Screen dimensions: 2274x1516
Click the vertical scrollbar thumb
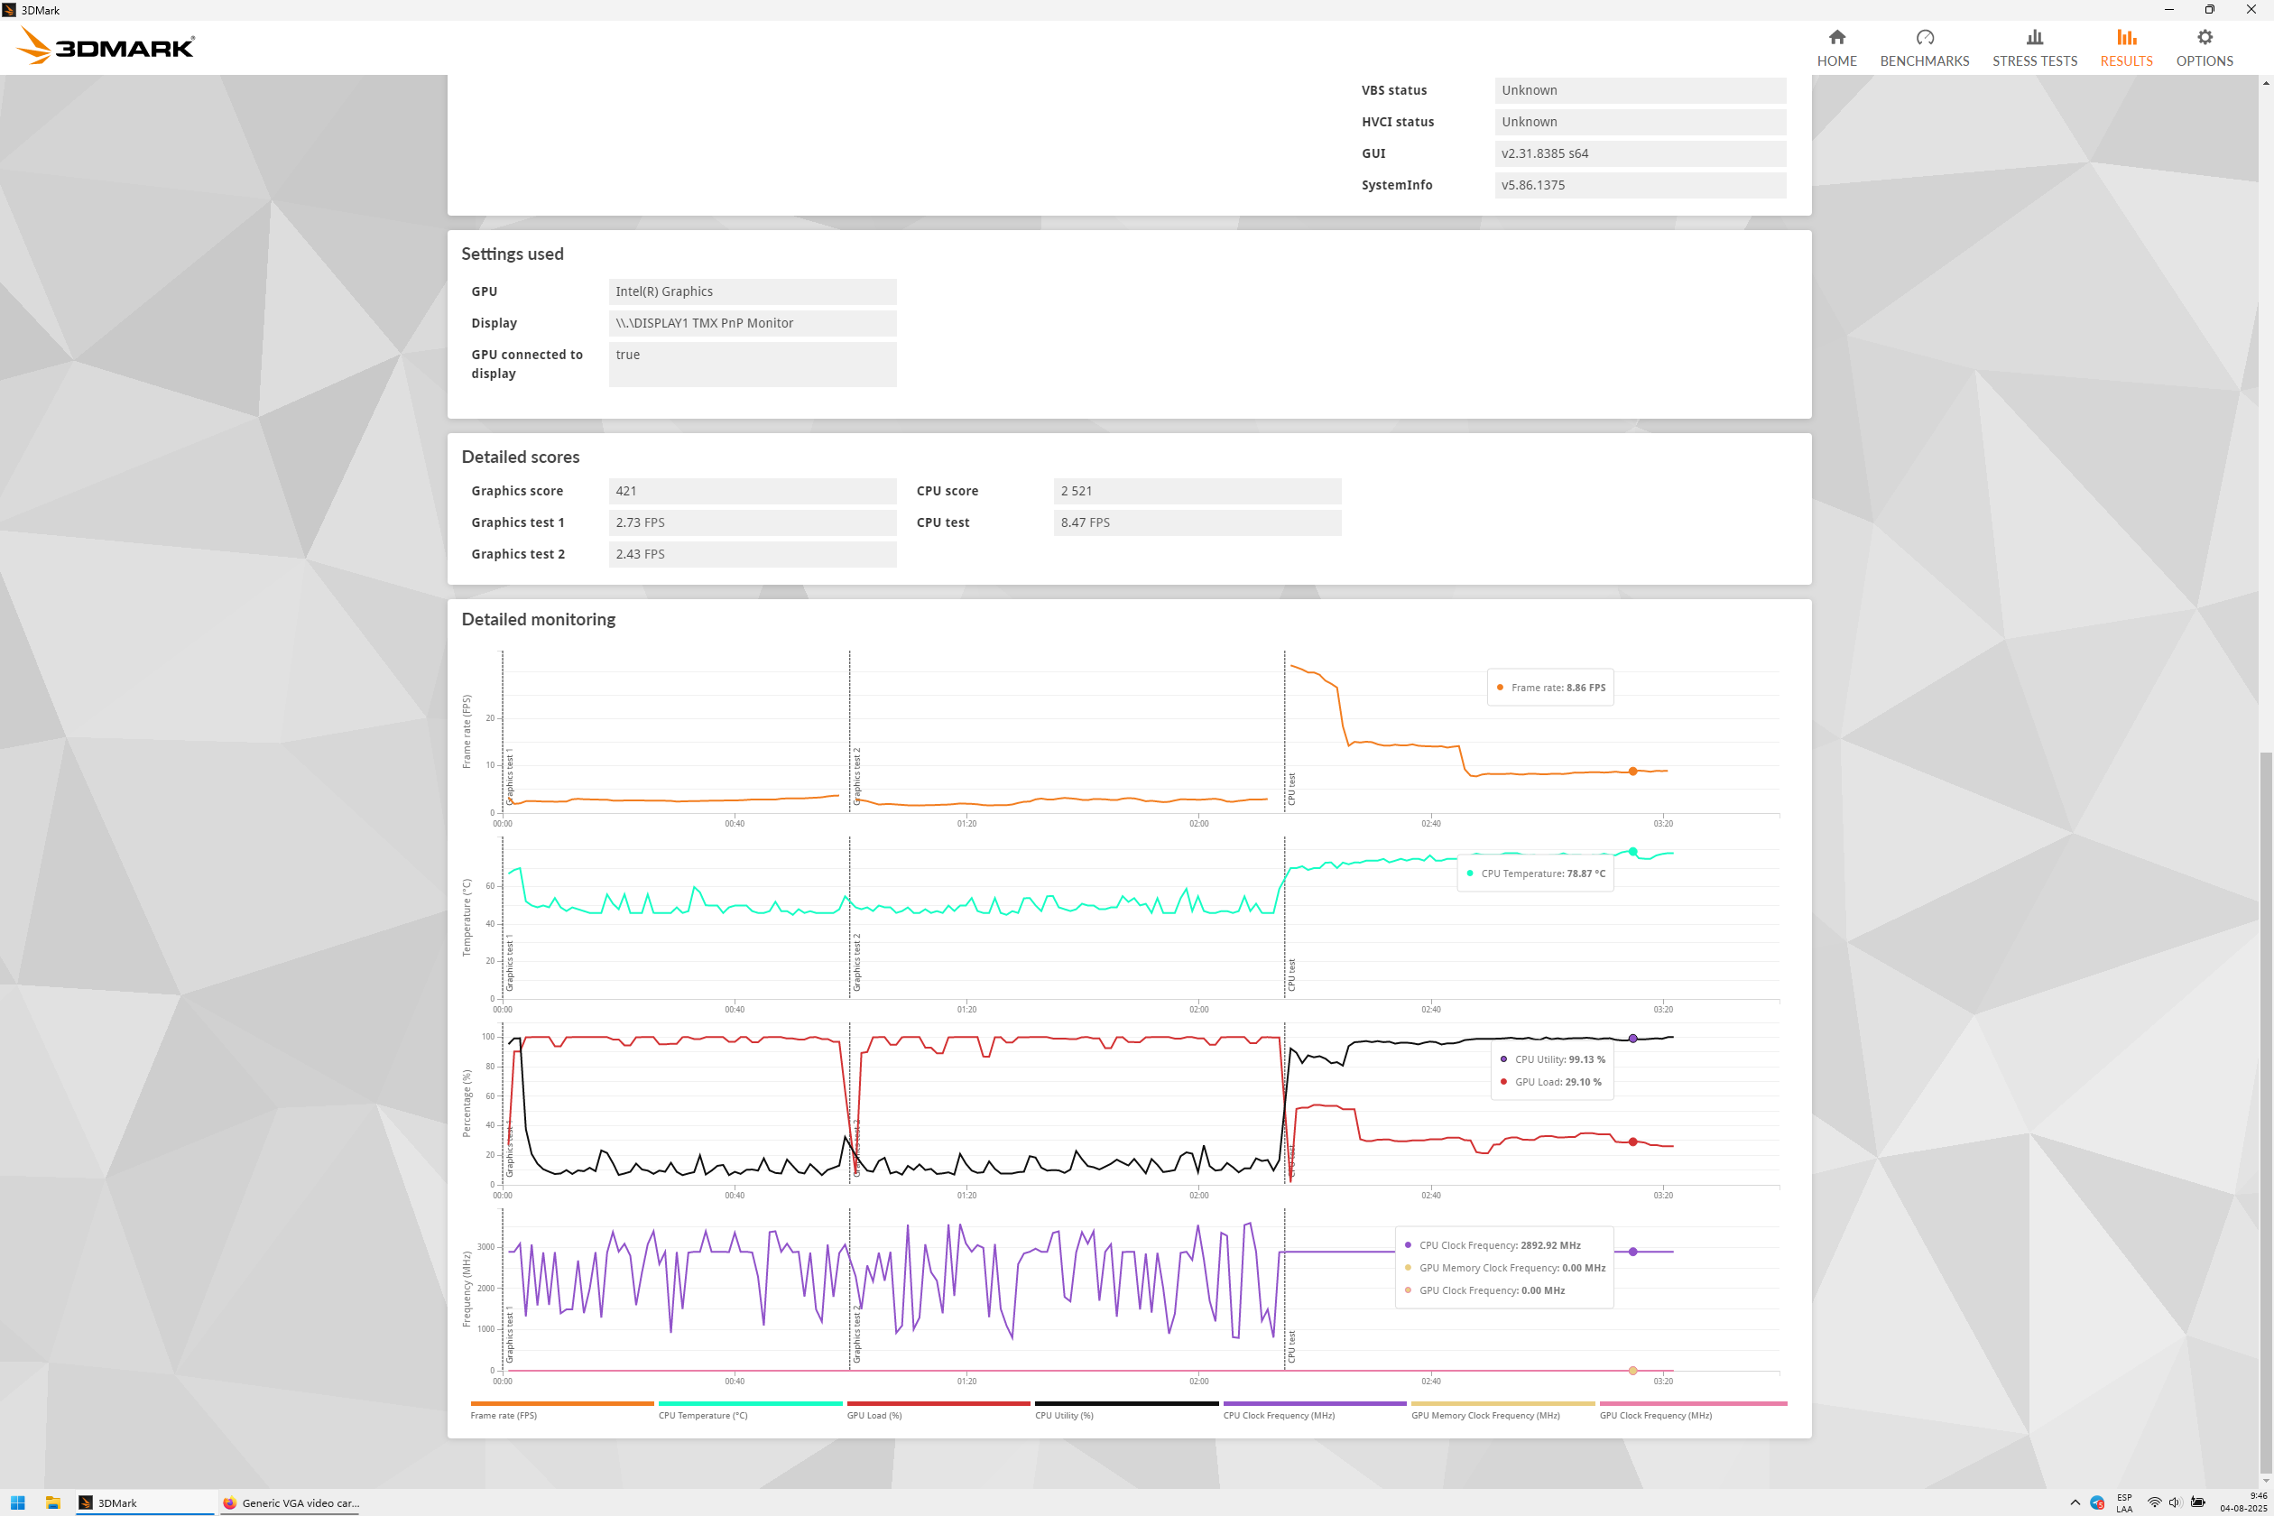pos(2265,1112)
